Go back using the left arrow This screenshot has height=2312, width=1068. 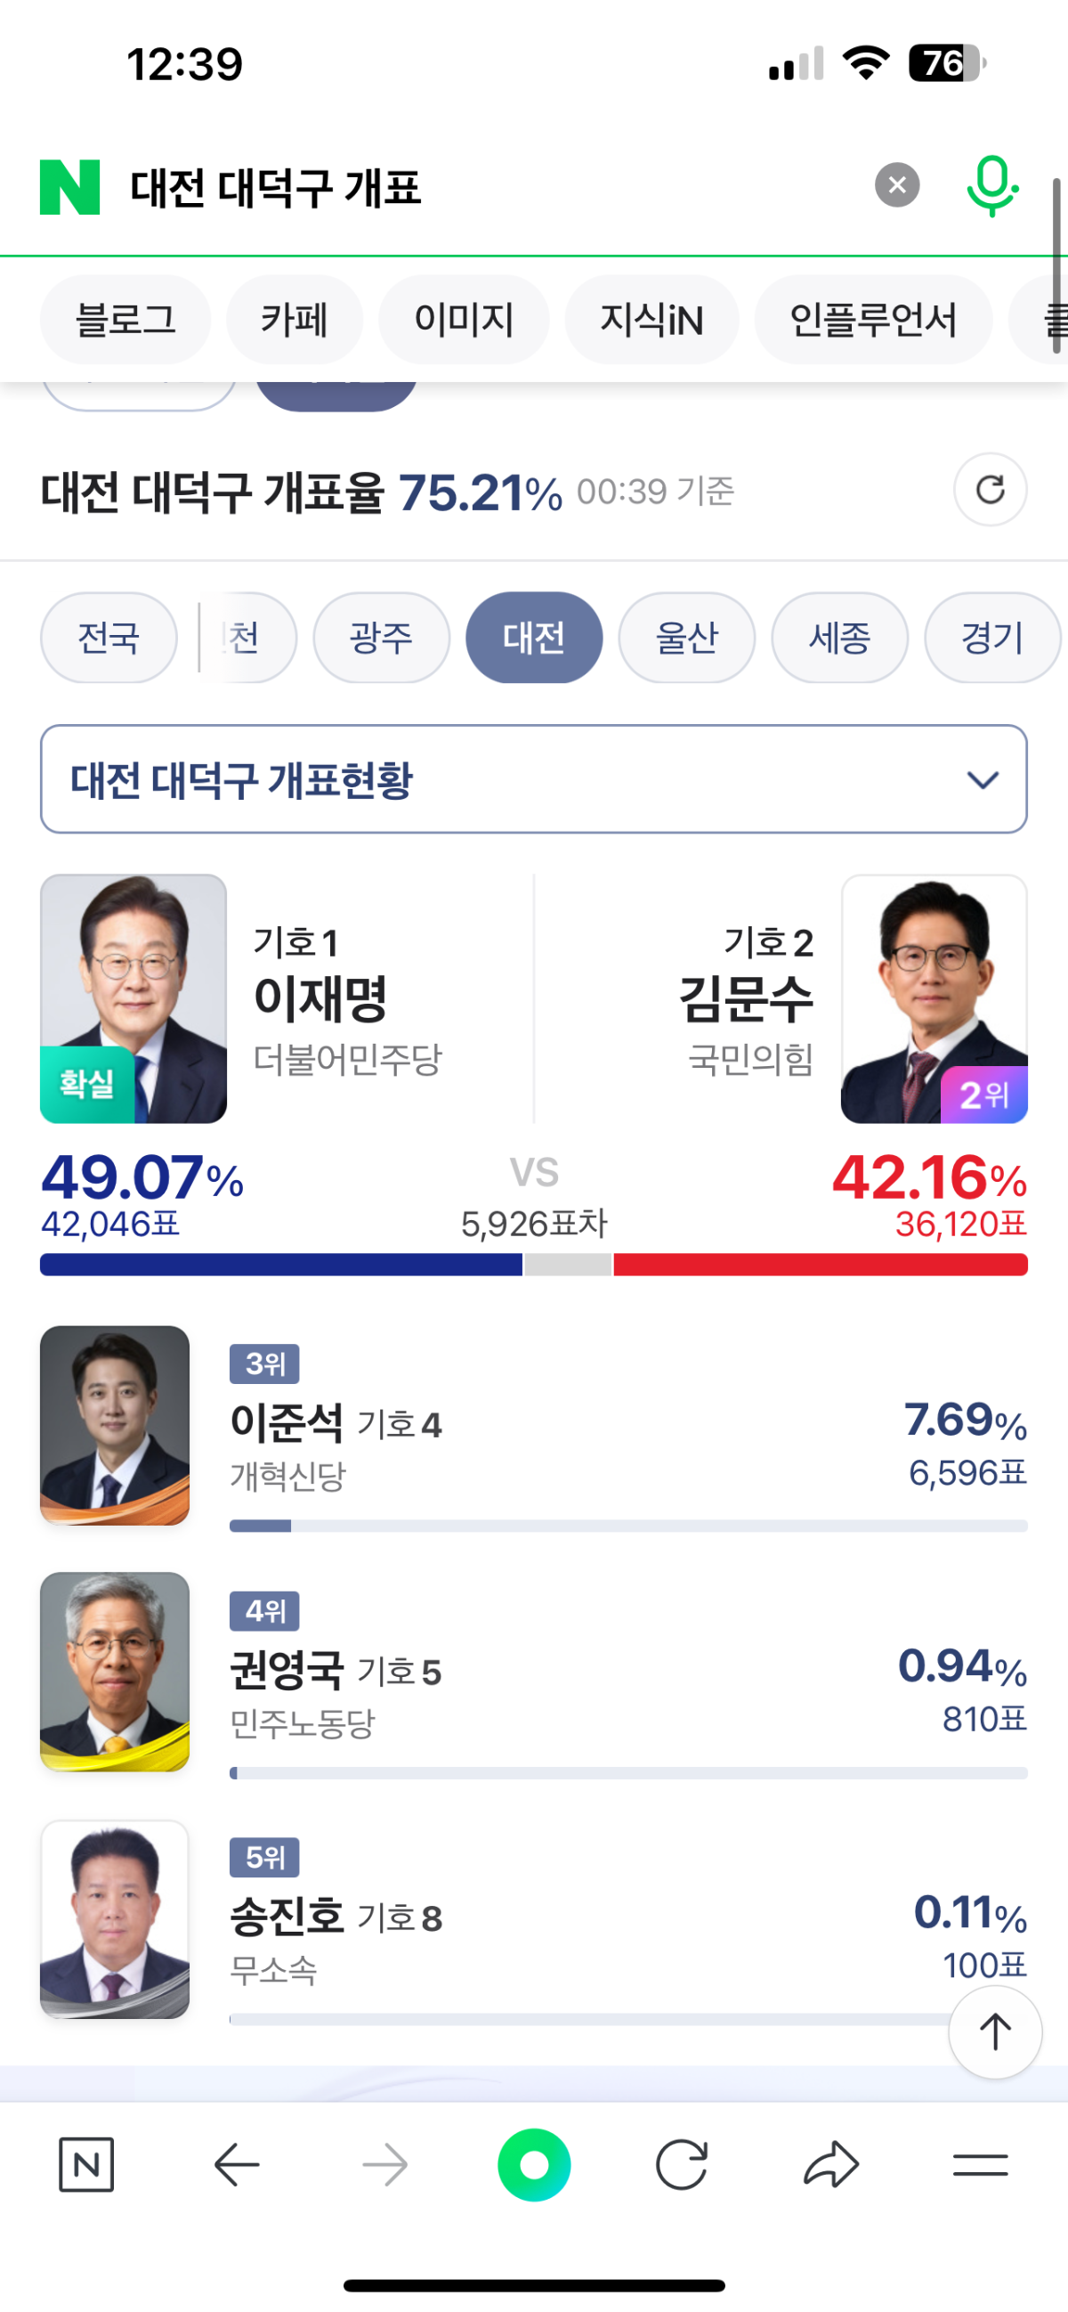tap(237, 2165)
